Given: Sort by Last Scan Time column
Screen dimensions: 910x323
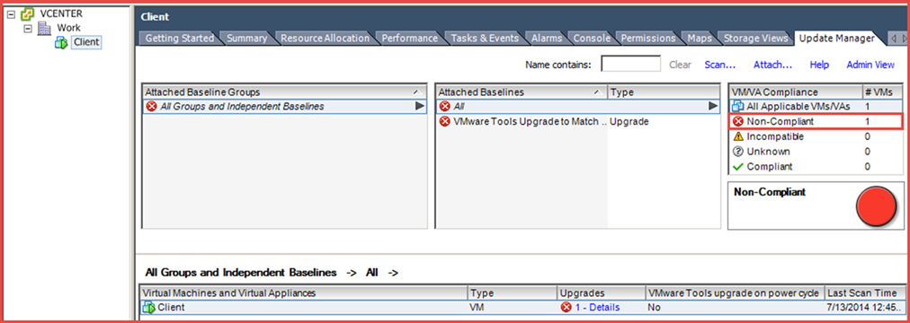Looking at the screenshot, I should [865, 292].
